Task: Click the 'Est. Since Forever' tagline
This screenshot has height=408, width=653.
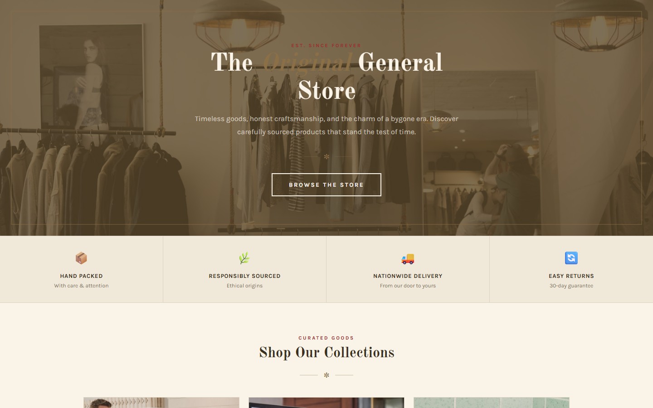Action: pos(326,45)
